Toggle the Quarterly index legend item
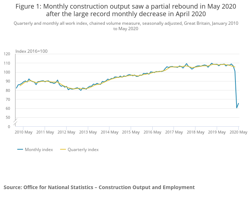This screenshot has height=197, width=252. (83, 150)
